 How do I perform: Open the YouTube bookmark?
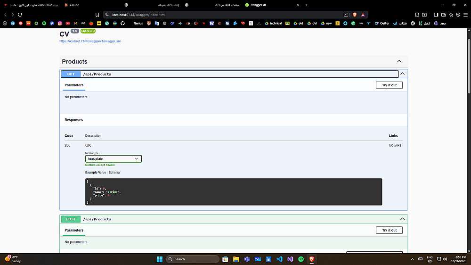(67, 23)
